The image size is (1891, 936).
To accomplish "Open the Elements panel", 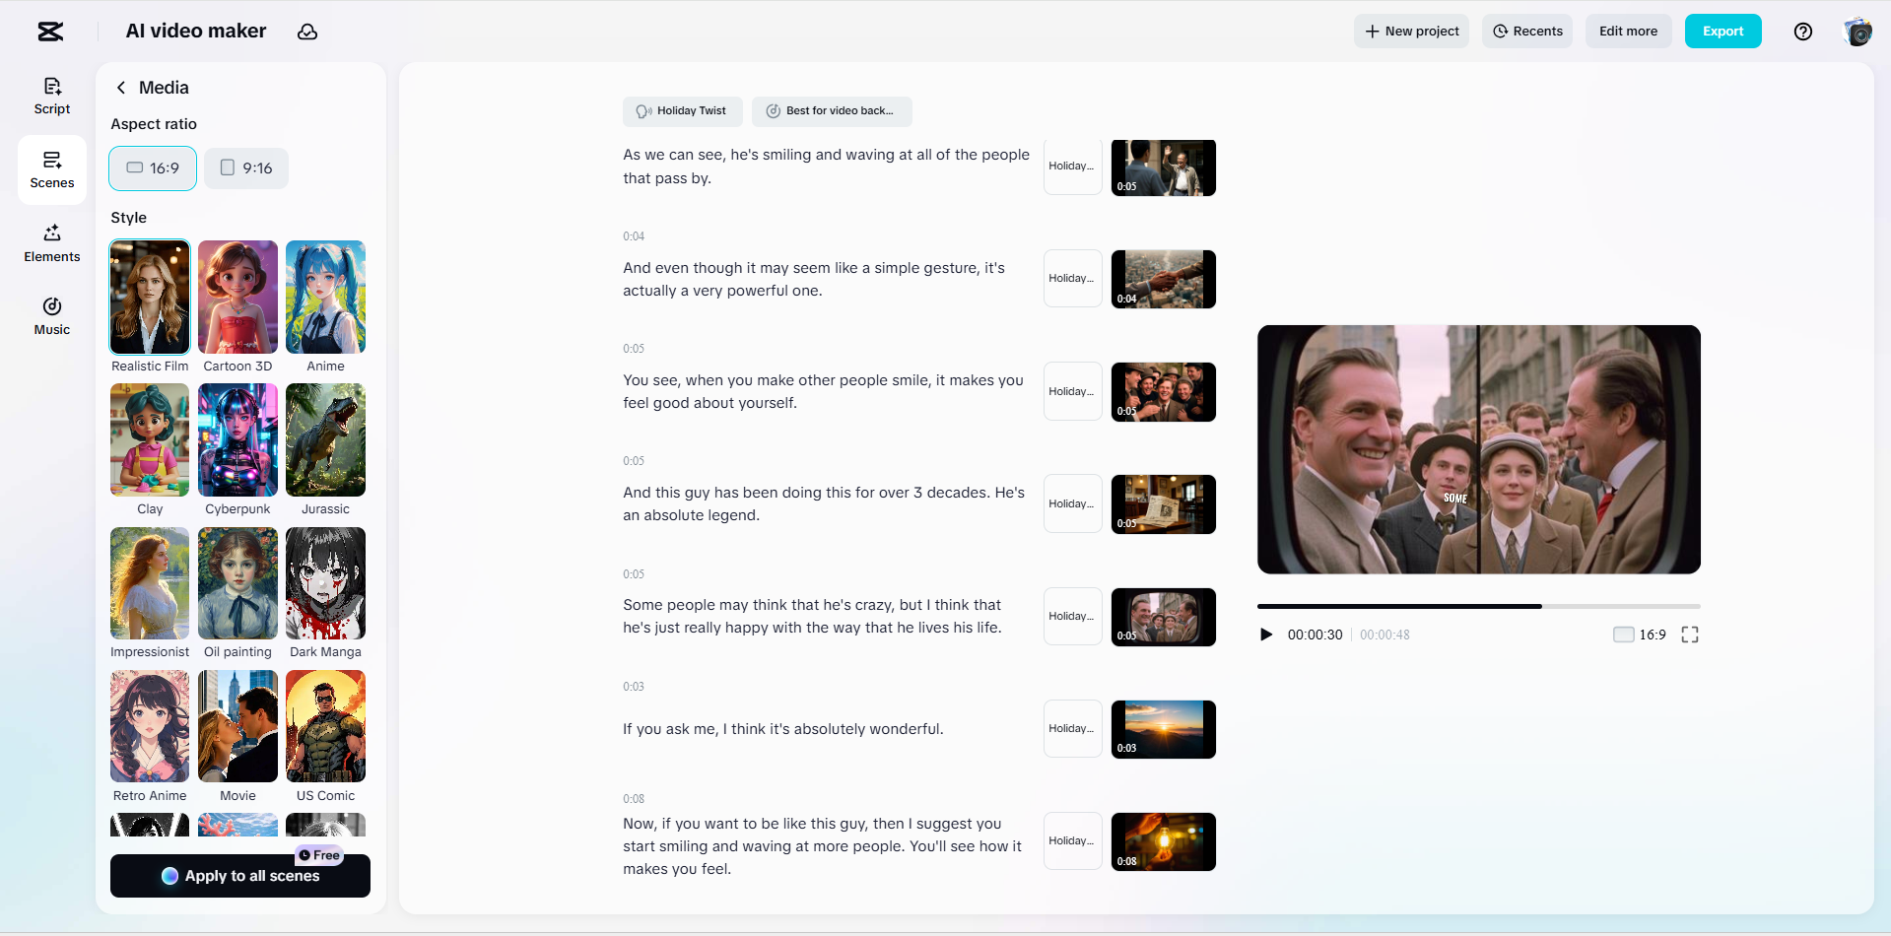I will pos(51,242).
